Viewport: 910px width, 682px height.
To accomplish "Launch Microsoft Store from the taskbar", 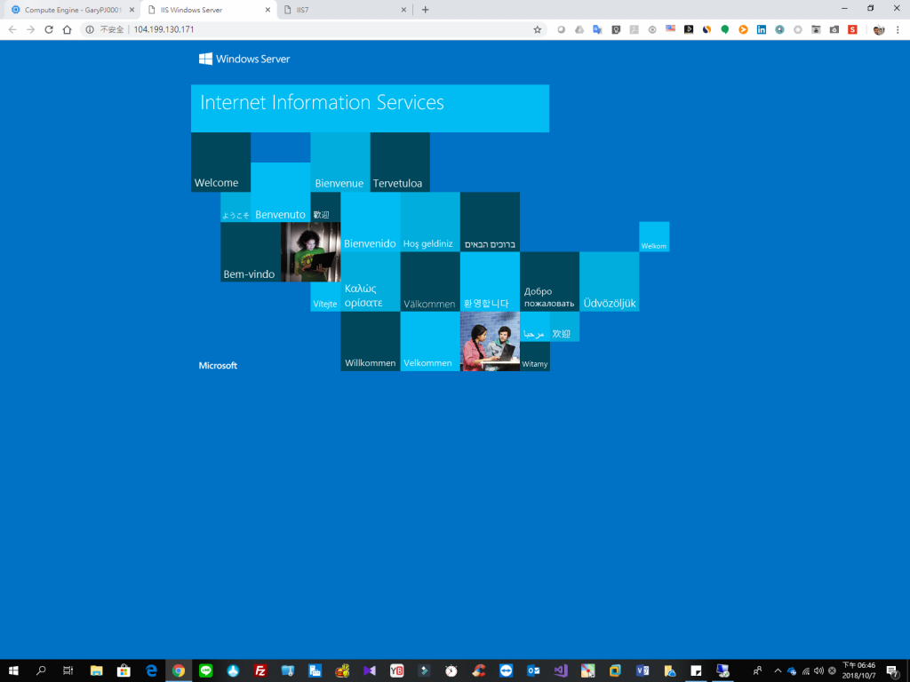I will (124, 670).
